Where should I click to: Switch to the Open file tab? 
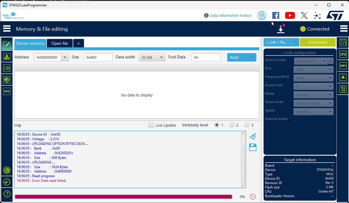[x=60, y=43]
